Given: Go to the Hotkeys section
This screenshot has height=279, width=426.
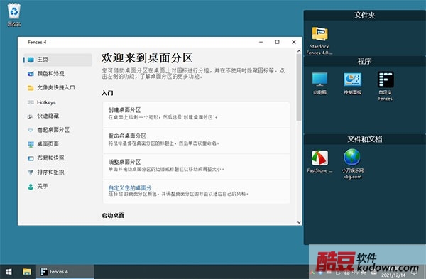Looking at the screenshot, I should coord(46,102).
